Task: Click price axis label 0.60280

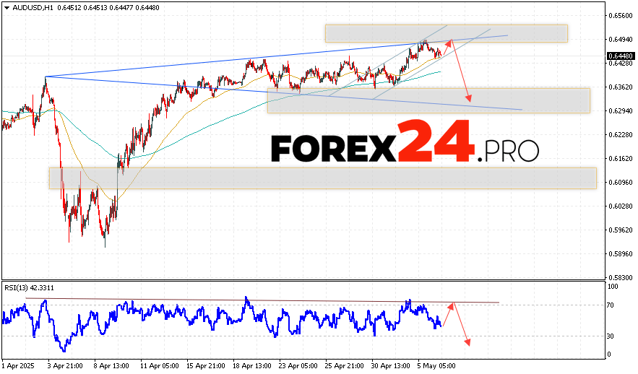Action: [x=621, y=206]
